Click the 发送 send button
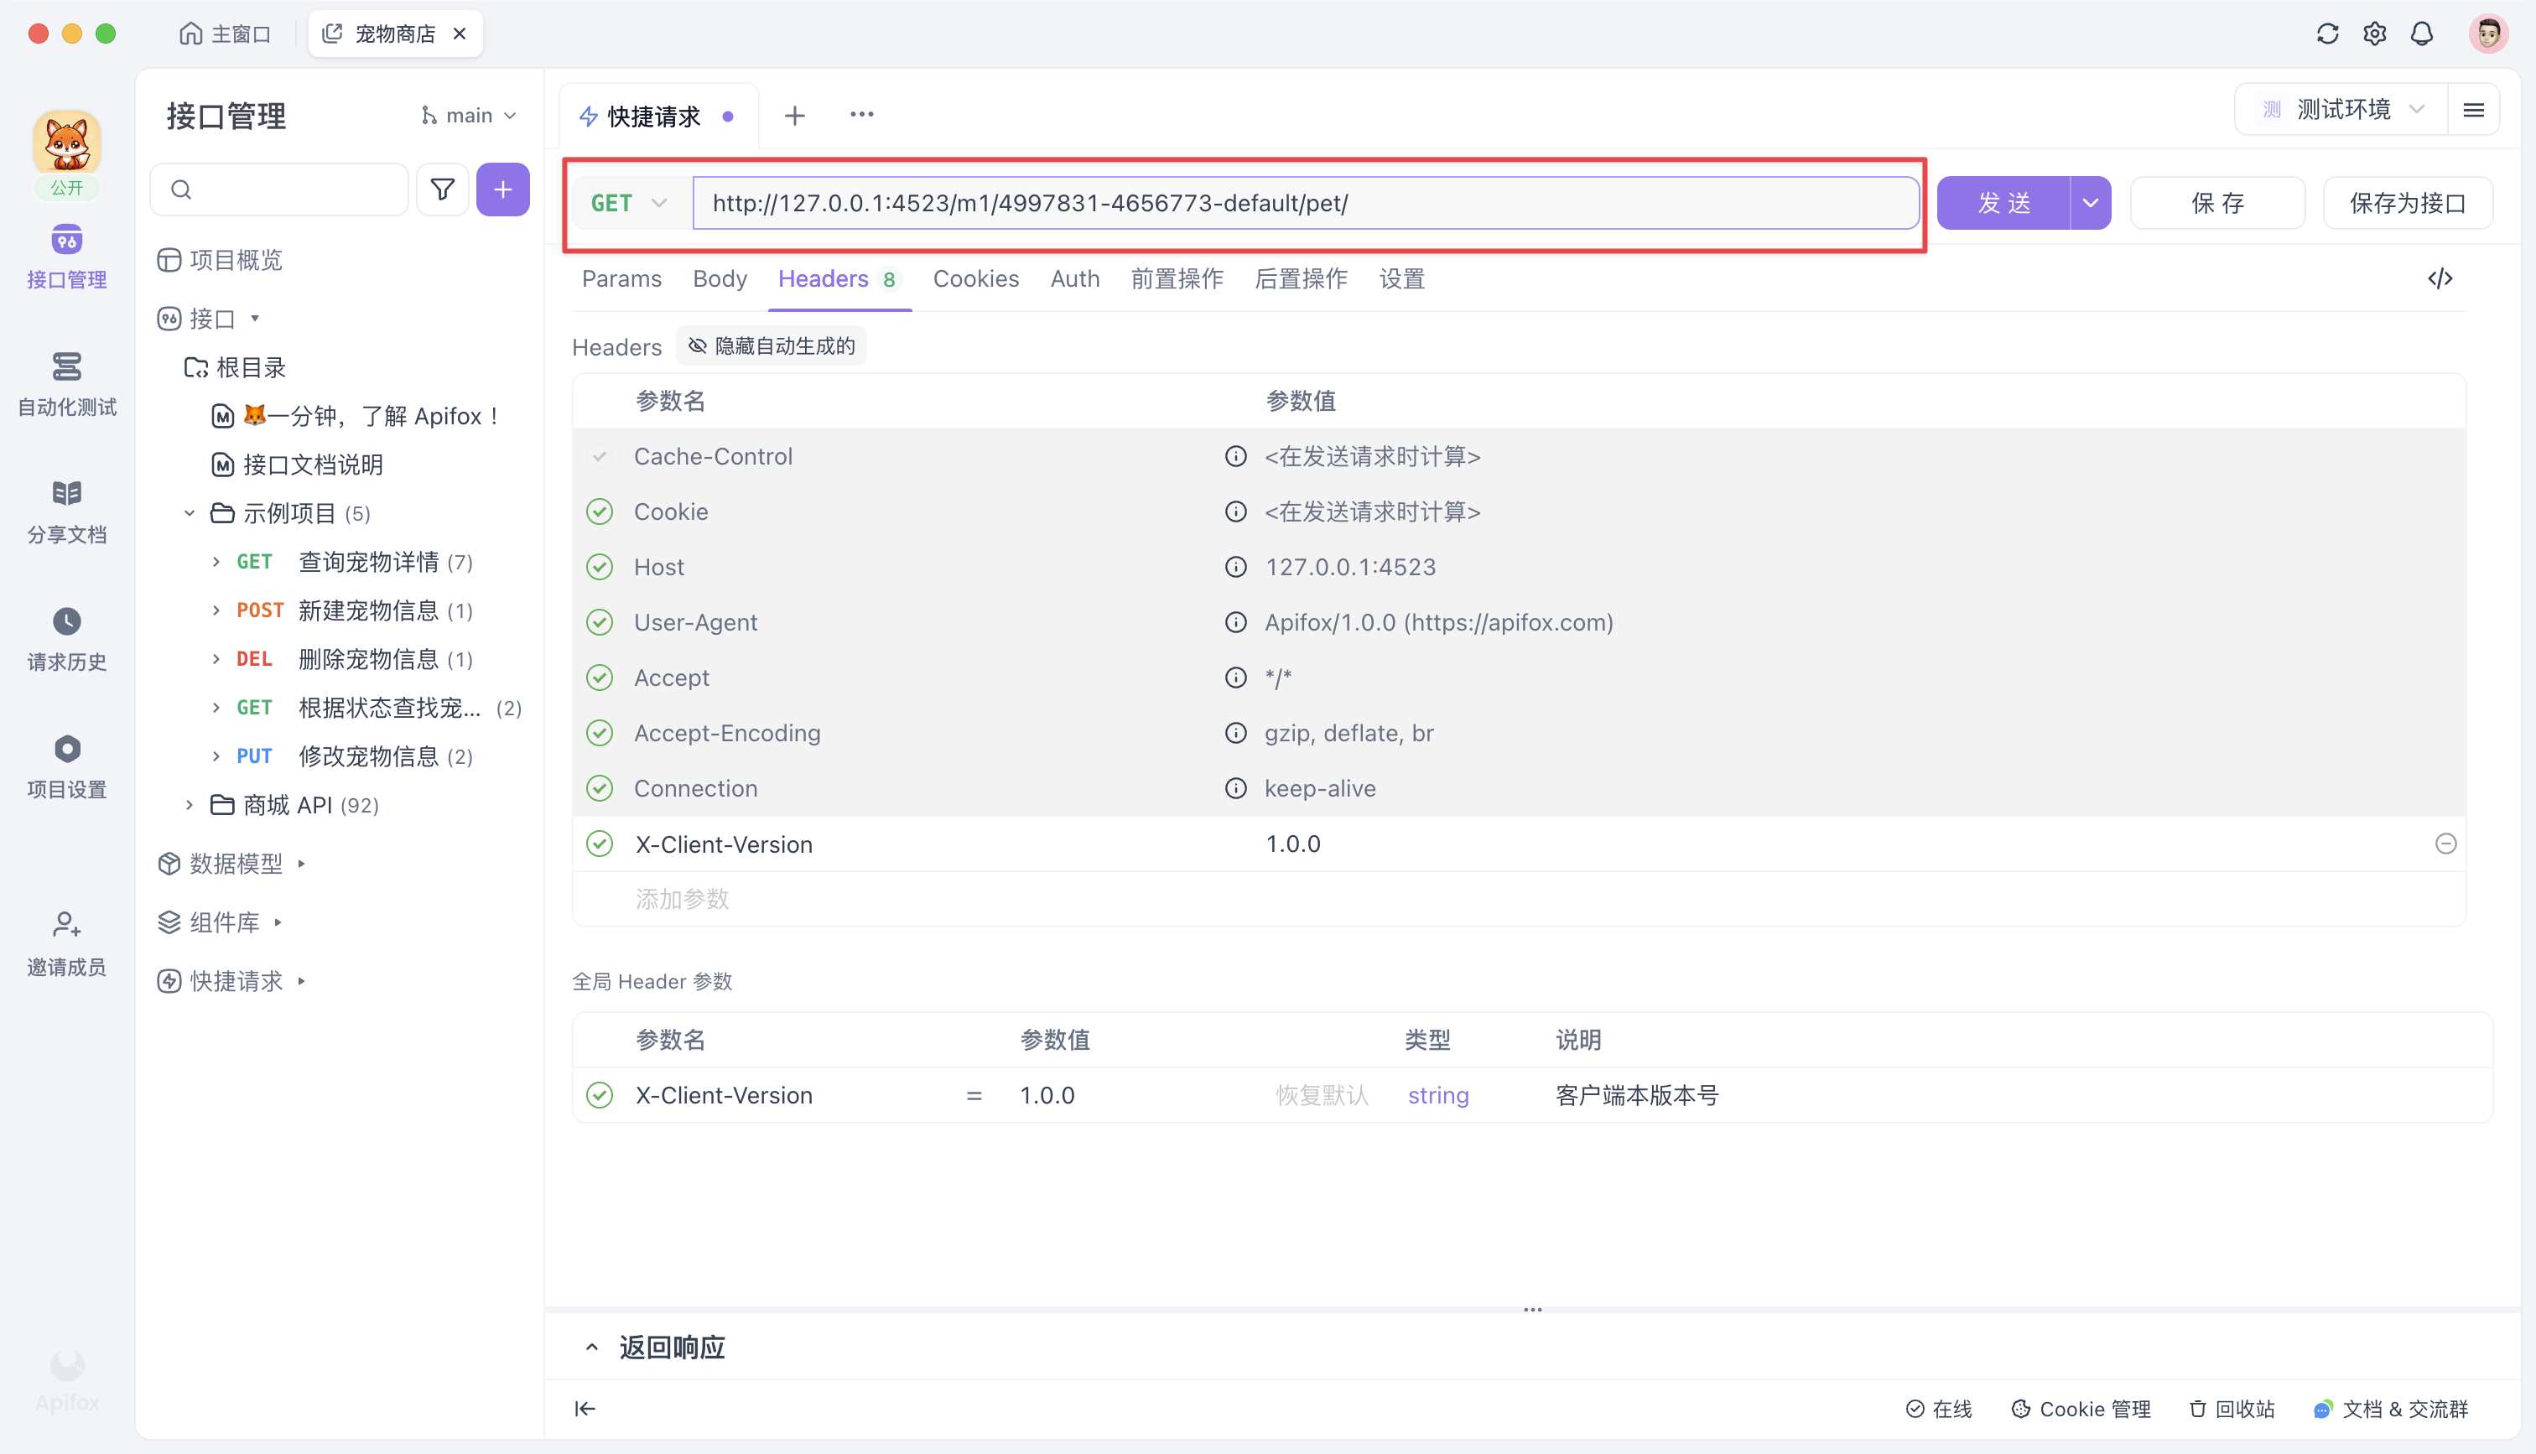The image size is (2536, 1454). [x=2003, y=202]
